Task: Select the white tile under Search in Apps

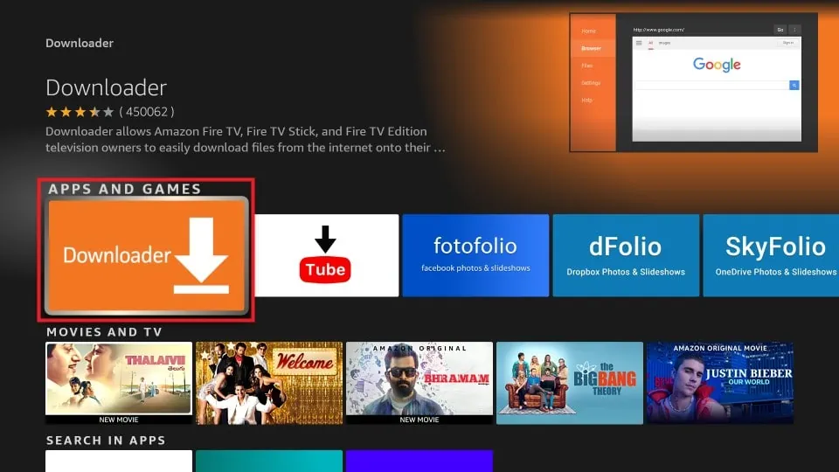Action: coord(119,462)
